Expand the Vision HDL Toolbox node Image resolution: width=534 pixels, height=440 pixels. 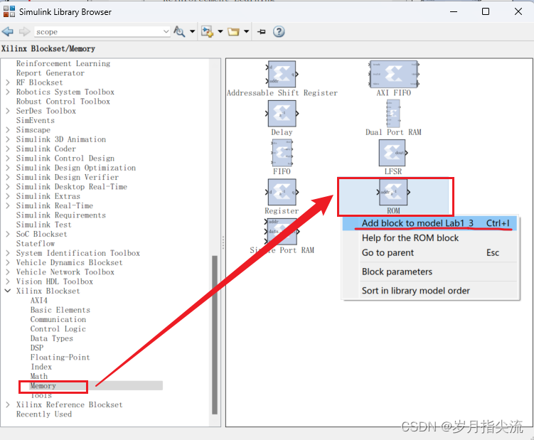(8, 281)
